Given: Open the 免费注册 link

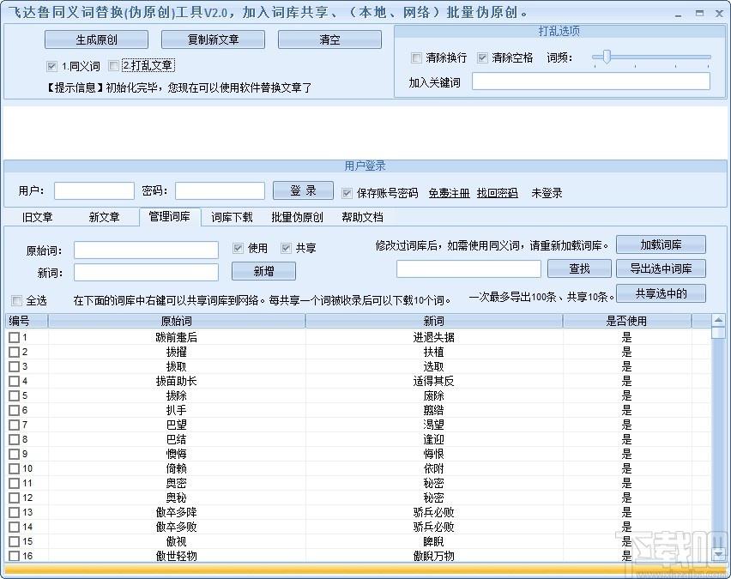Looking at the screenshot, I should 449,193.
